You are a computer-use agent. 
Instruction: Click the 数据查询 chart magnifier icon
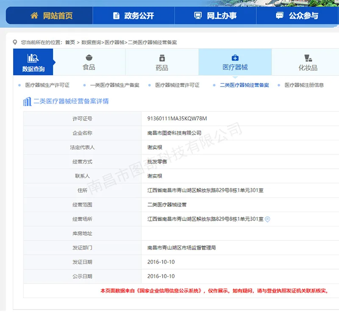pos(33,58)
